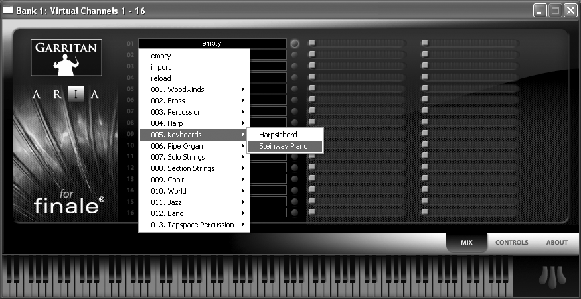Expand the 007. Solo Strings submenu
Image resolution: width=581 pixels, height=299 pixels.
(194, 157)
